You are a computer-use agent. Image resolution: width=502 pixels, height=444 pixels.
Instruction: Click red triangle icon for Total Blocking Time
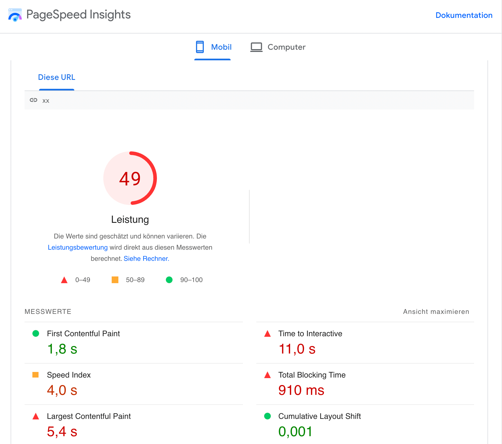267,375
